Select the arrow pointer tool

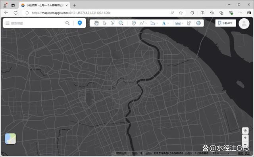(105, 23)
